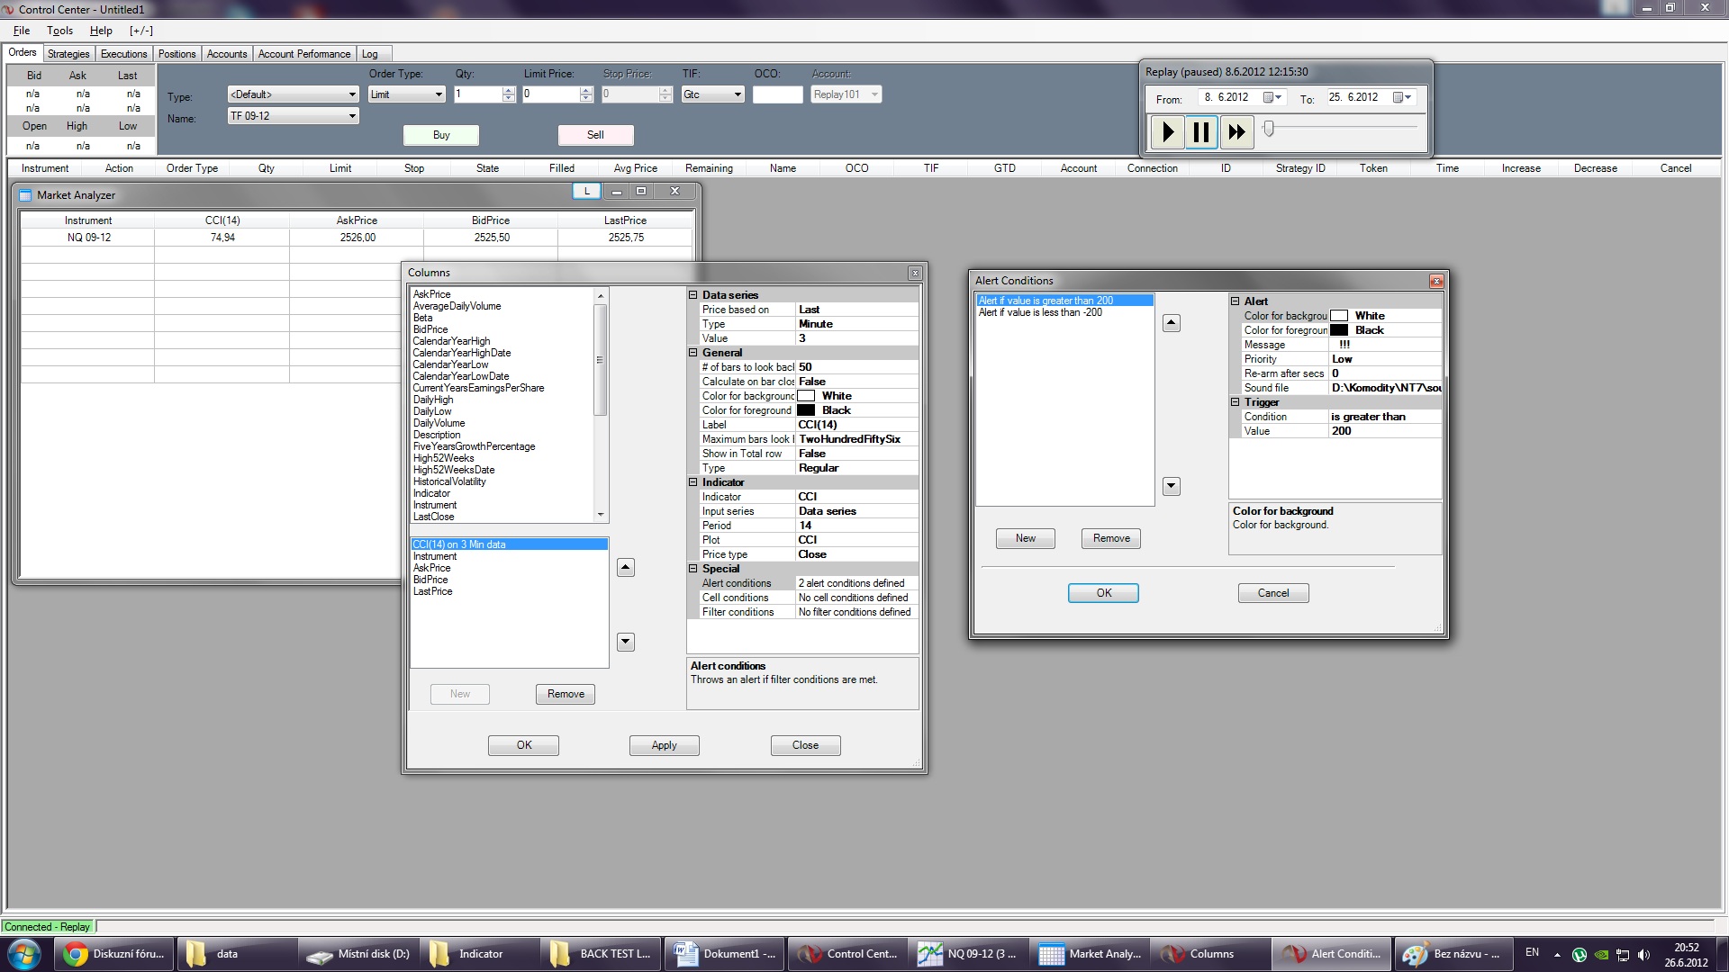Viewport: 1729px width, 972px height.
Task: Collapse the Trigger group in Alert Conditions
Action: 1236,402
